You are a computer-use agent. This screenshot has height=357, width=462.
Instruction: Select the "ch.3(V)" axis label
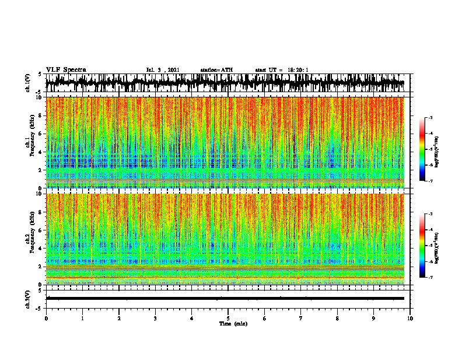click(x=28, y=299)
